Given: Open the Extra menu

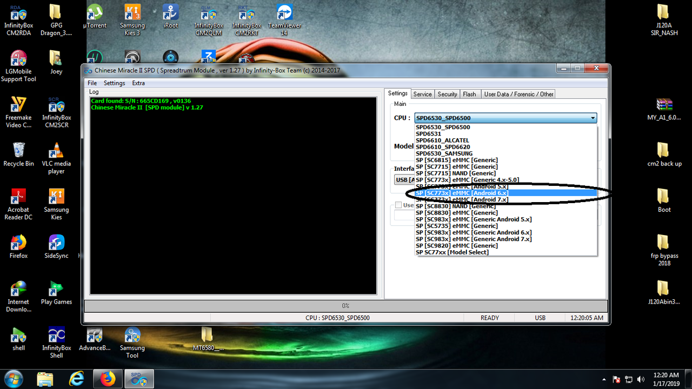Looking at the screenshot, I should coord(138,83).
